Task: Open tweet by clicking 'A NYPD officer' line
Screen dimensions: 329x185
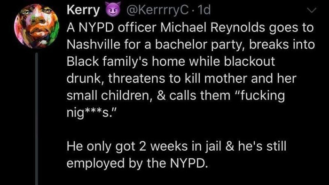Action: pos(190,28)
